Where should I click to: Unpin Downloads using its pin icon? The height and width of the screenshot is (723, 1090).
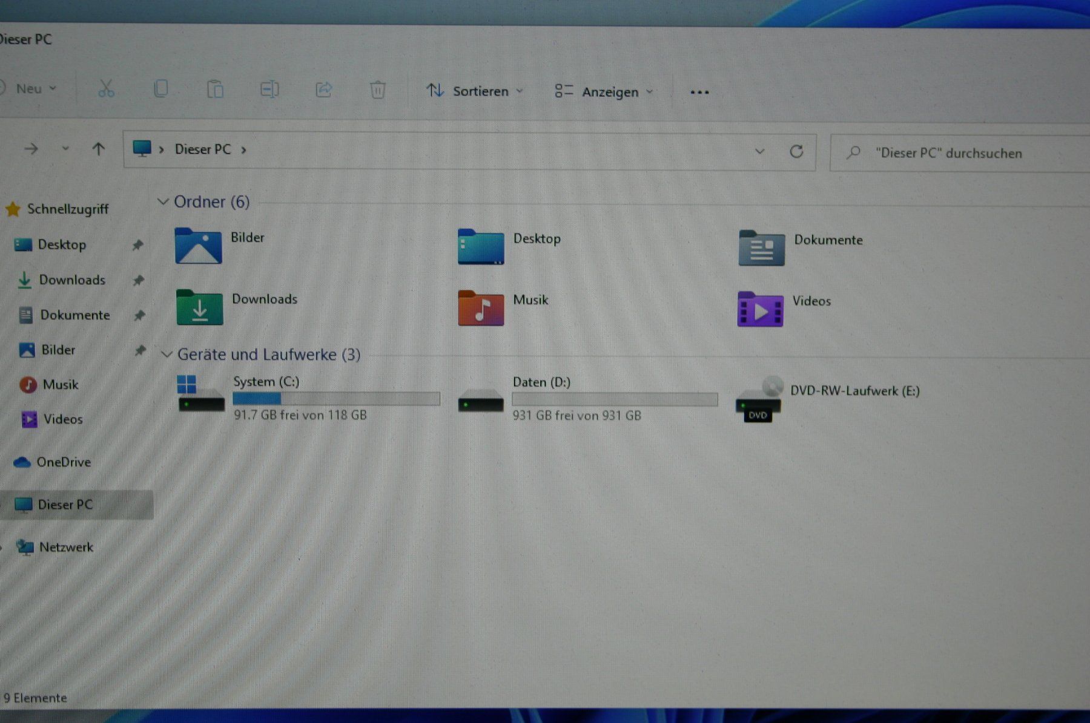coord(139,280)
